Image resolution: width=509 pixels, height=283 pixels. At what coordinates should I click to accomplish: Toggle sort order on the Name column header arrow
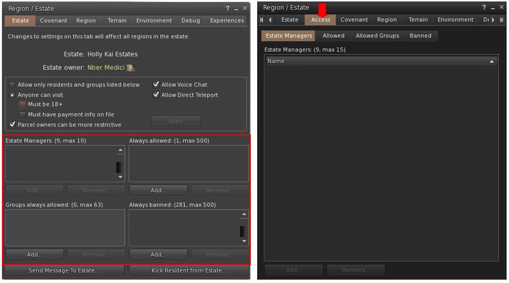click(x=492, y=62)
